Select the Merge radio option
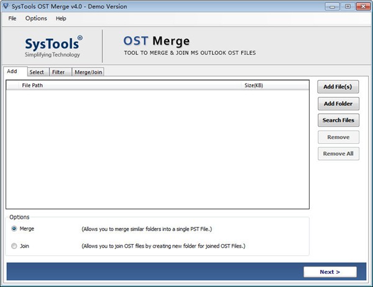This screenshot has height=287, width=373. (14, 229)
